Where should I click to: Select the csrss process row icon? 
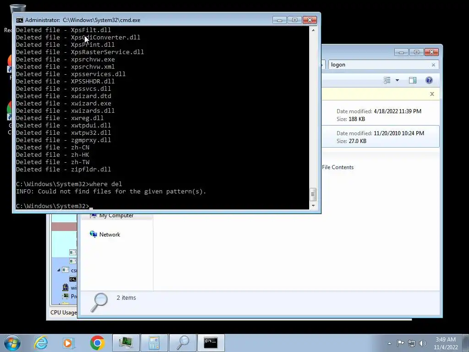tap(65, 270)
